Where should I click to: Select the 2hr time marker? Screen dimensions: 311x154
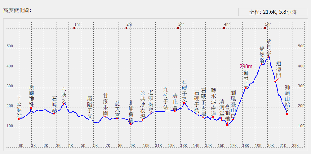click(x=127, y=28)
